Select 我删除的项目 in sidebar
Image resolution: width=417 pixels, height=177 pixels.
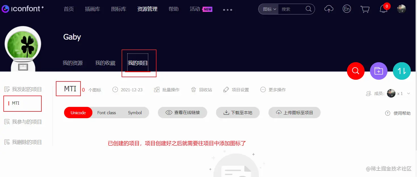coord(27,142)
